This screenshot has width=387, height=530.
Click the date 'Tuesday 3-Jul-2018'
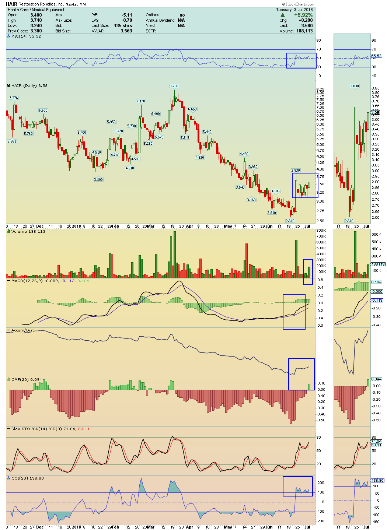pyautogui.click(x=294, y=10)
